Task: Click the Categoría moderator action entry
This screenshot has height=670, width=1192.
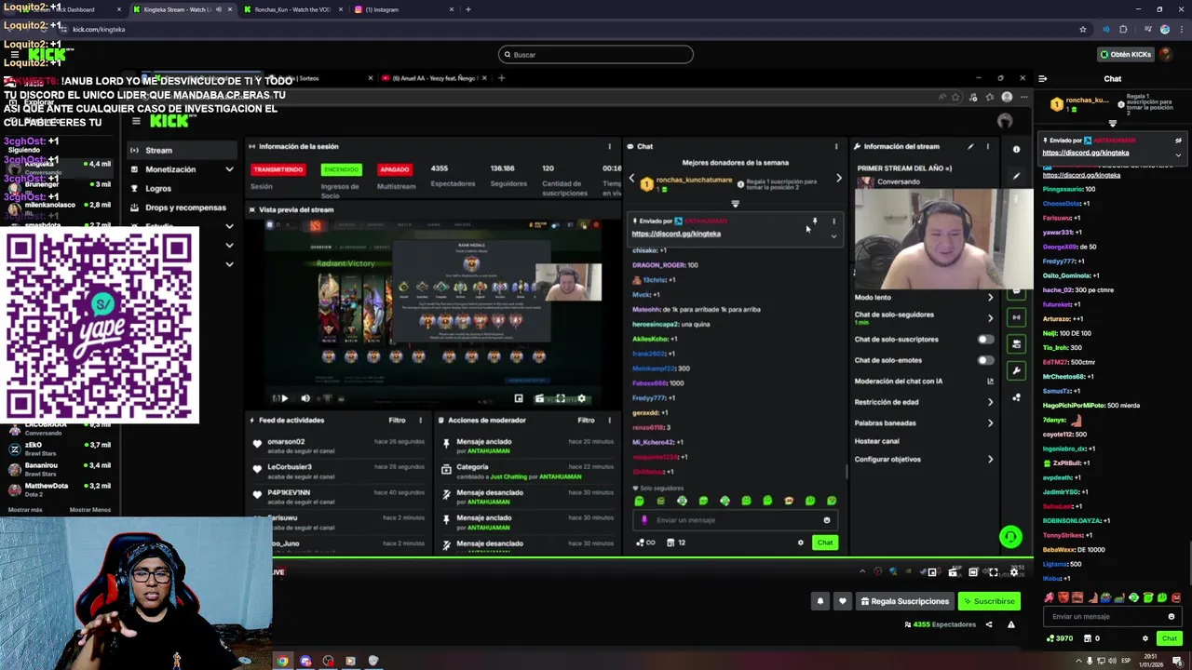Action: click(x=528, y=471)
